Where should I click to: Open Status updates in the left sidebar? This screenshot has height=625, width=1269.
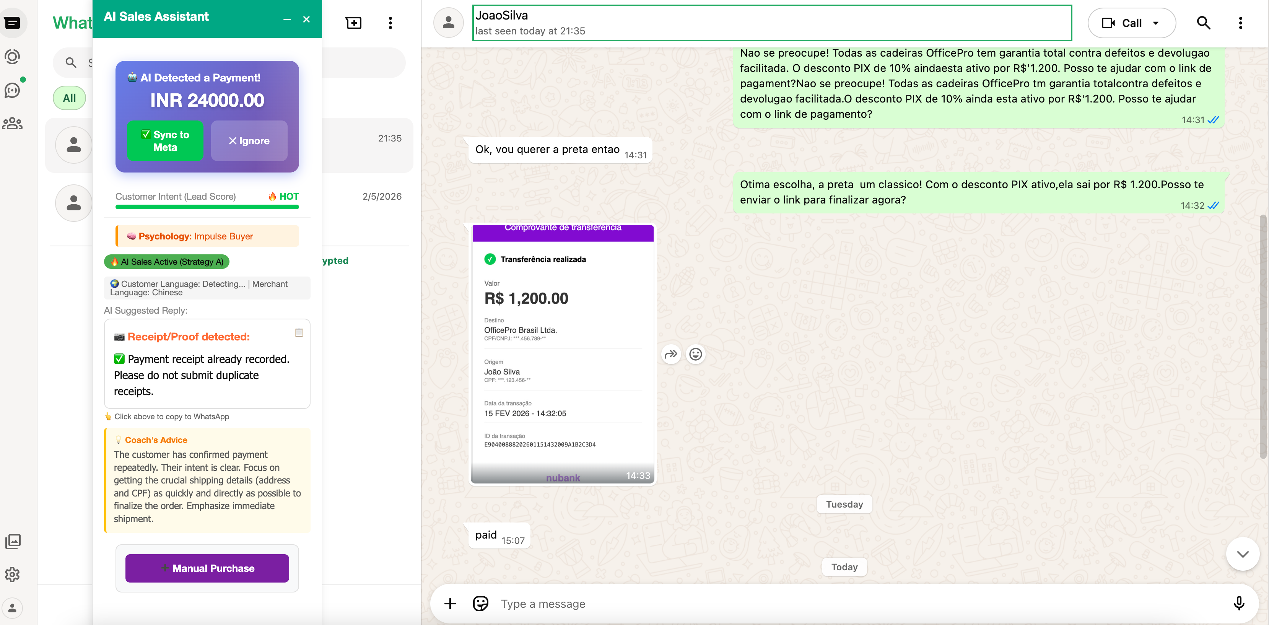click(12, 56)
